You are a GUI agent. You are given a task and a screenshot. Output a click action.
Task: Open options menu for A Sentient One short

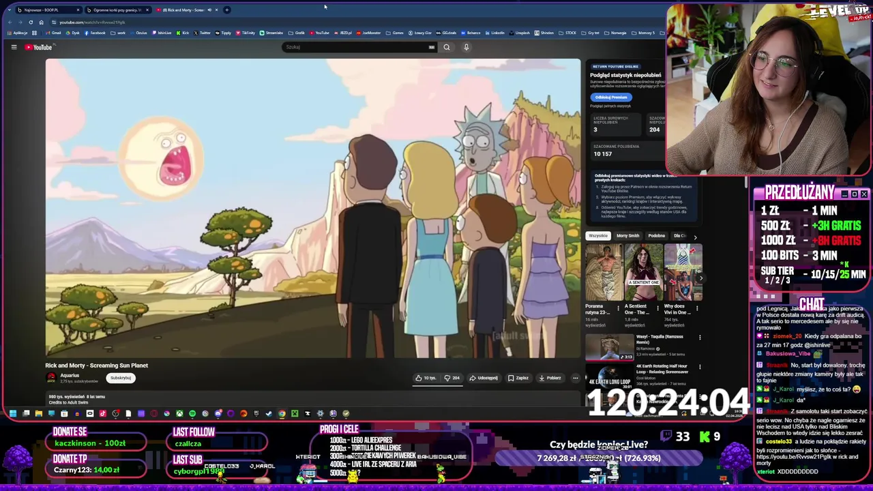pos(658,308)
